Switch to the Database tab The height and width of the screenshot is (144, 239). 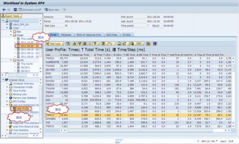pos(66,35)
